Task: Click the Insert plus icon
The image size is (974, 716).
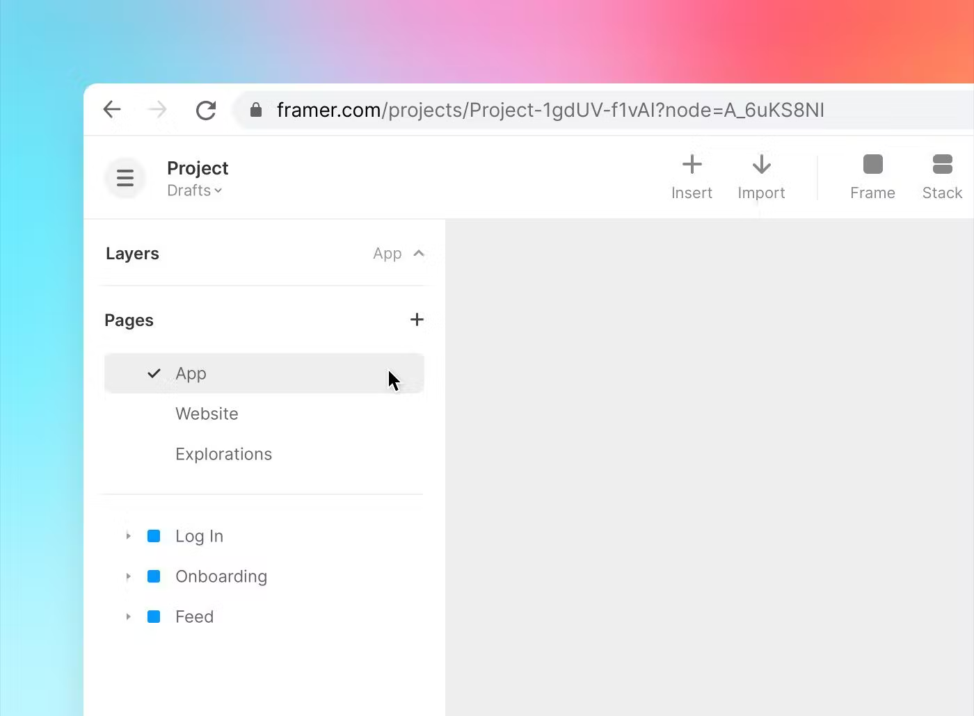Action: click(692, 165)
